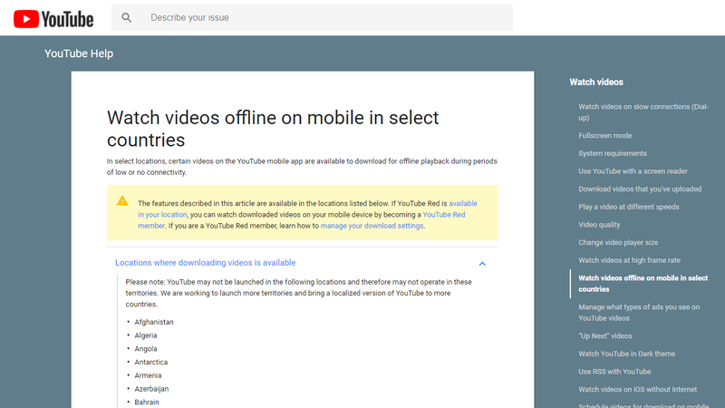Open the YouTube Help home link
The image size is (725, 408).
(x=79, y=53)
